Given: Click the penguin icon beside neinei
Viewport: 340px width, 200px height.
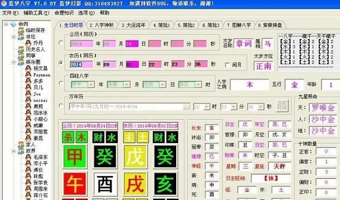Looking at the screenshot, I should point(28,100).
